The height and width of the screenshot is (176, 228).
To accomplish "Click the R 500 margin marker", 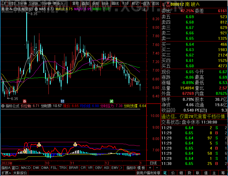I will [x=168, y=5].
